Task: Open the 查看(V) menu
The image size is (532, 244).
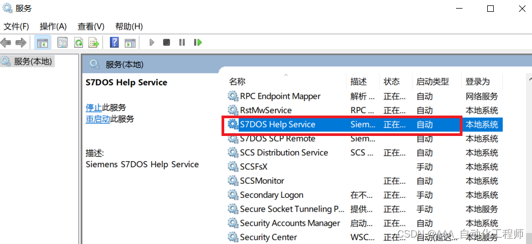Action: click(91, 26)
